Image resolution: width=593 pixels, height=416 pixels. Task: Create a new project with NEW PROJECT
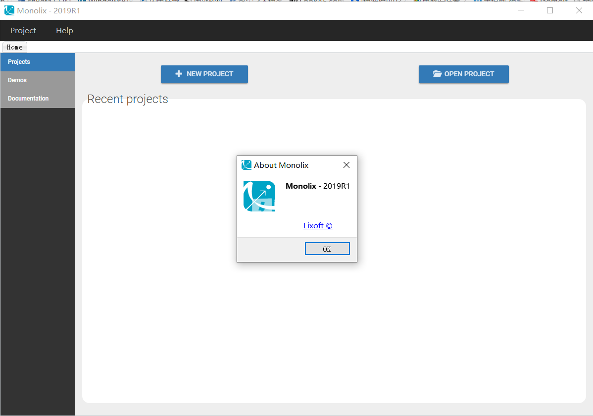point(204,74)
